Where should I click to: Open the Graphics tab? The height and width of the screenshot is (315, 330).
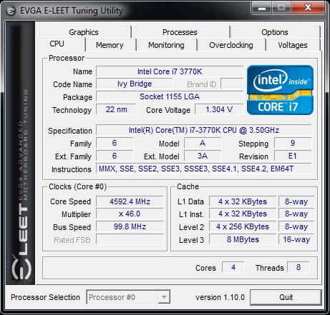point(84,32)
